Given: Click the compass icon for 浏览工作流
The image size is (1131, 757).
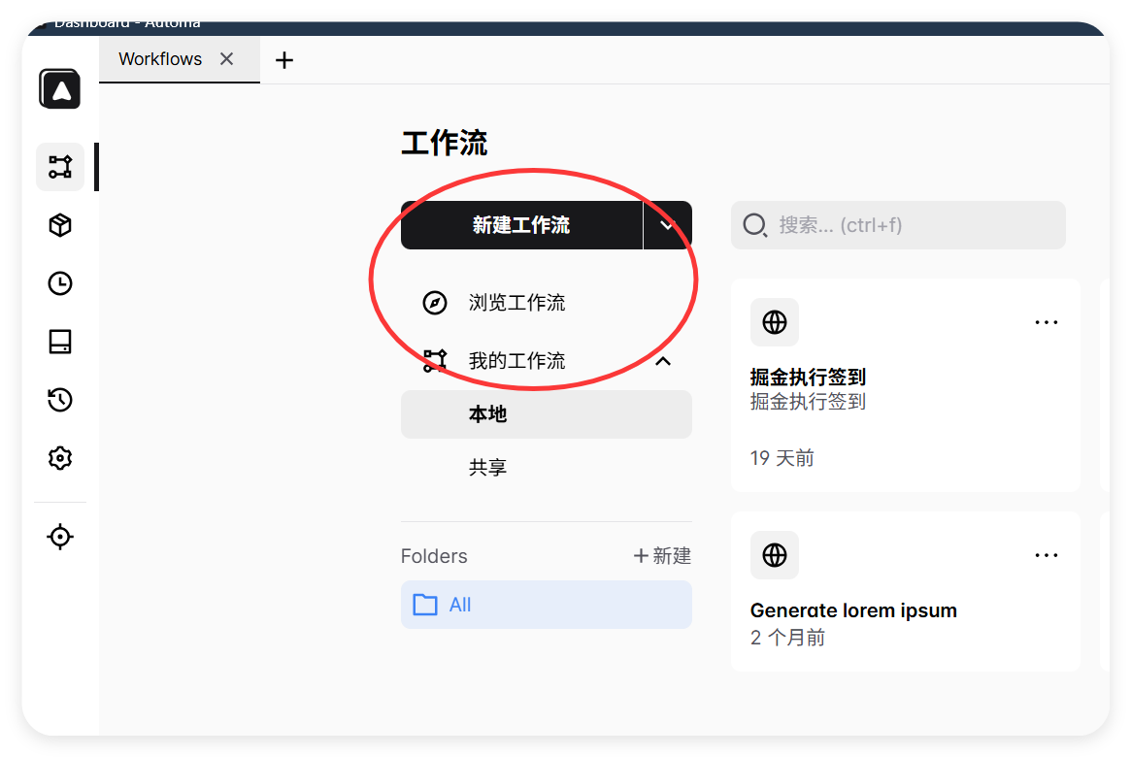Looking at the screenshot, I should click(x=434, y=303).
